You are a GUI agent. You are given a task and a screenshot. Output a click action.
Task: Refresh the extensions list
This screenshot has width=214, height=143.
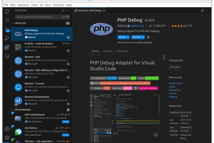point(63,10)
